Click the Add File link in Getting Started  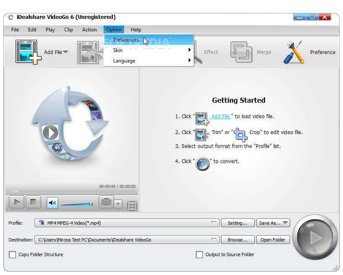[220, 117]
